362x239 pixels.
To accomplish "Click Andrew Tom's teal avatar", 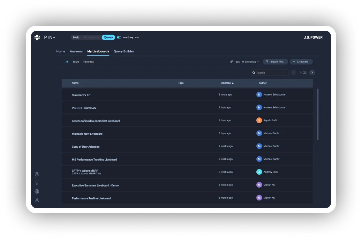I will (259, 172).
